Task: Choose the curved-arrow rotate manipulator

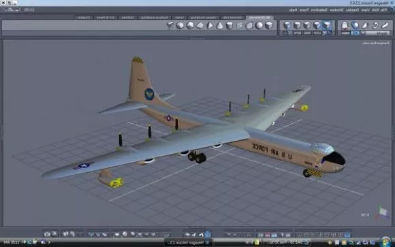Action: [375, 25]
